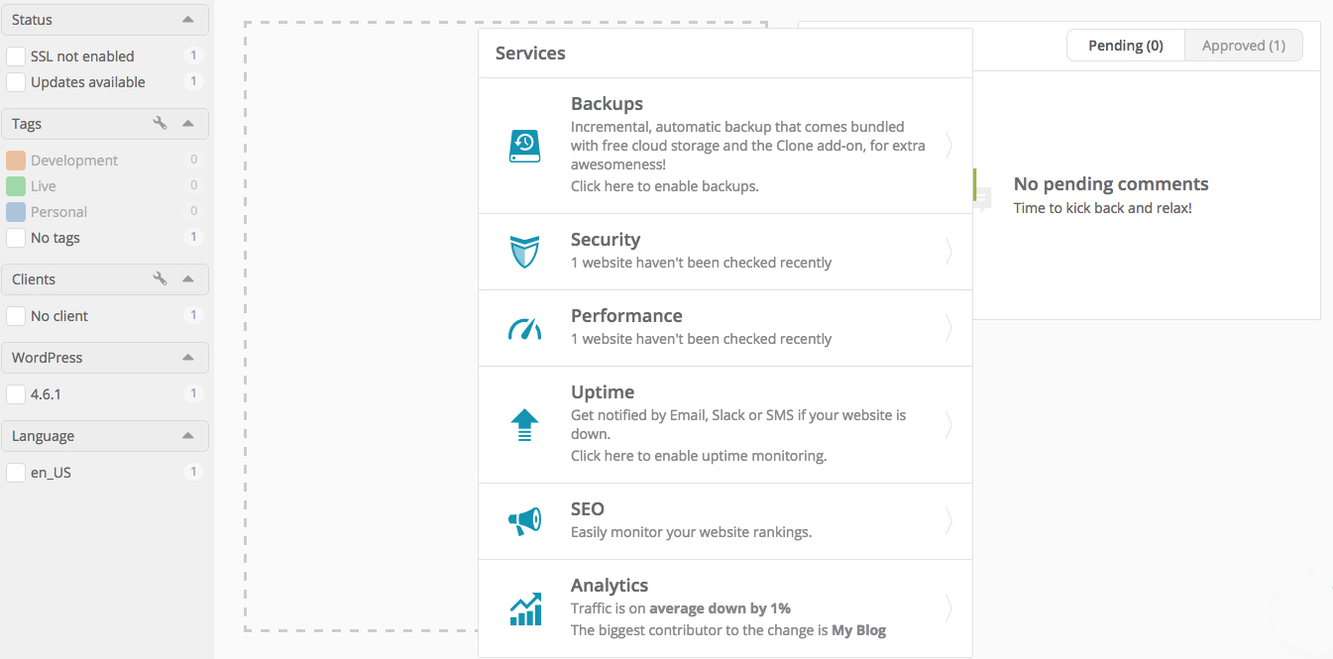The height and width of the screenshot is (659, 1333).
Task: Click the Analytics chart icon
Action: [524, 608]
